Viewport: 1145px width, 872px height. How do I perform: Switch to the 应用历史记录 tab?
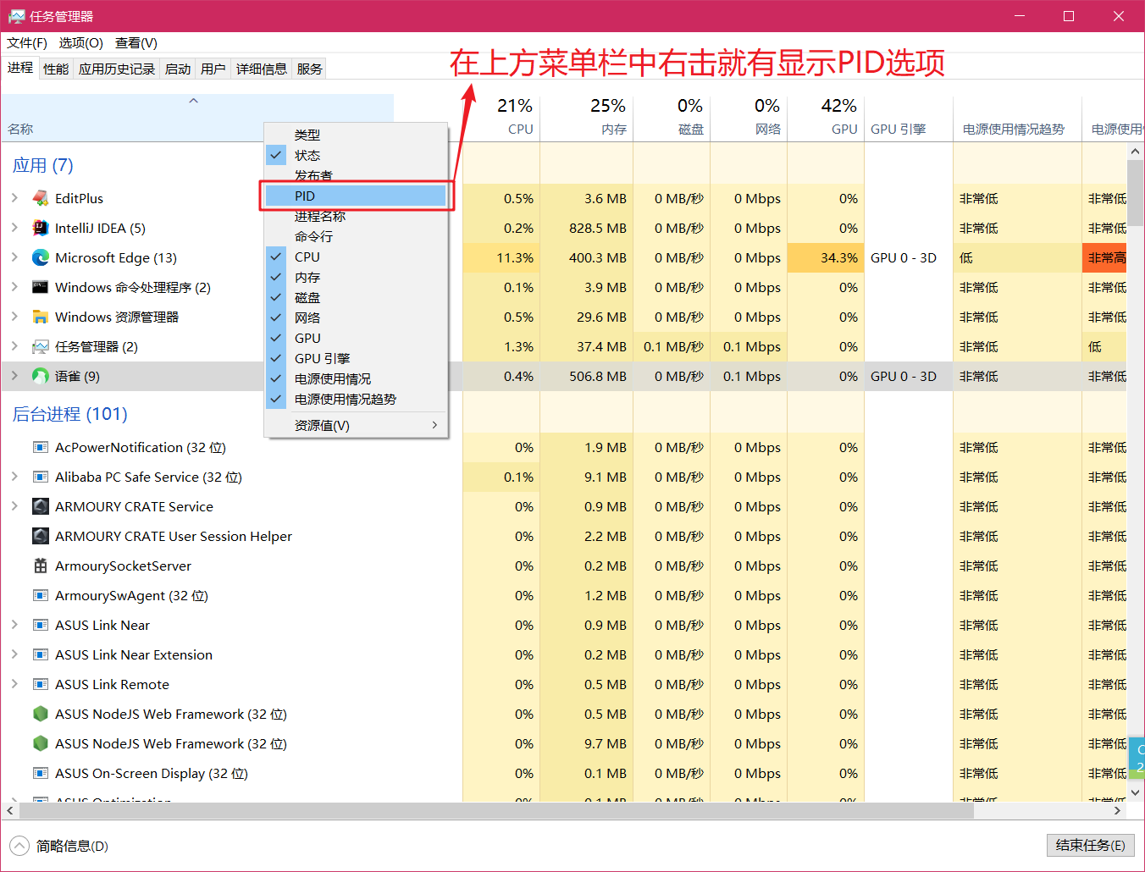coord(117,69)
